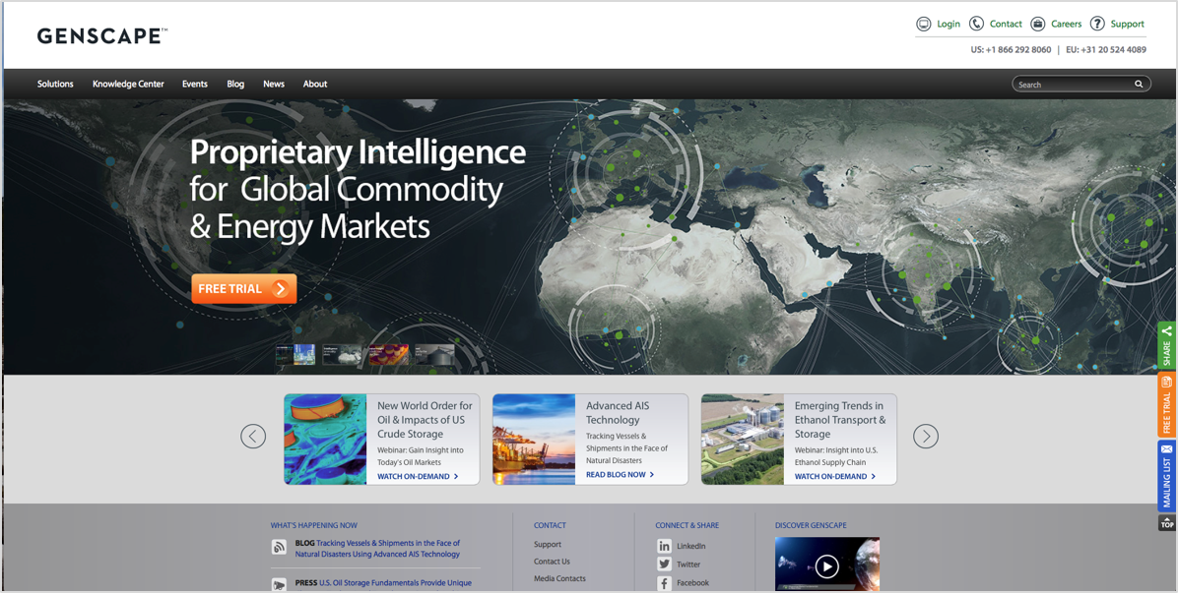1178x593 pixels.
Task: Click the search magnifier icon
Action: [x=1139, y=85]
